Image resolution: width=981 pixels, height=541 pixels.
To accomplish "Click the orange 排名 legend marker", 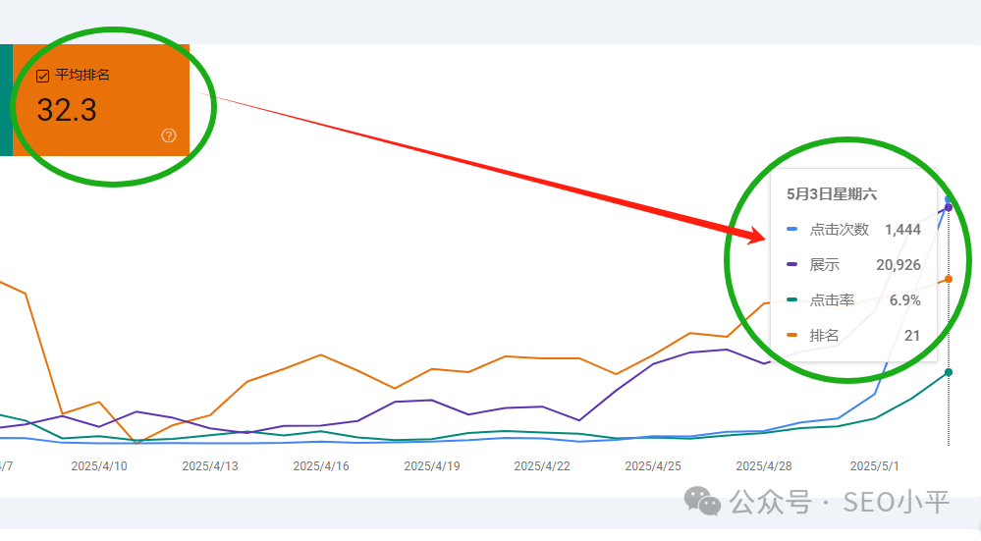I will (792, 335).
